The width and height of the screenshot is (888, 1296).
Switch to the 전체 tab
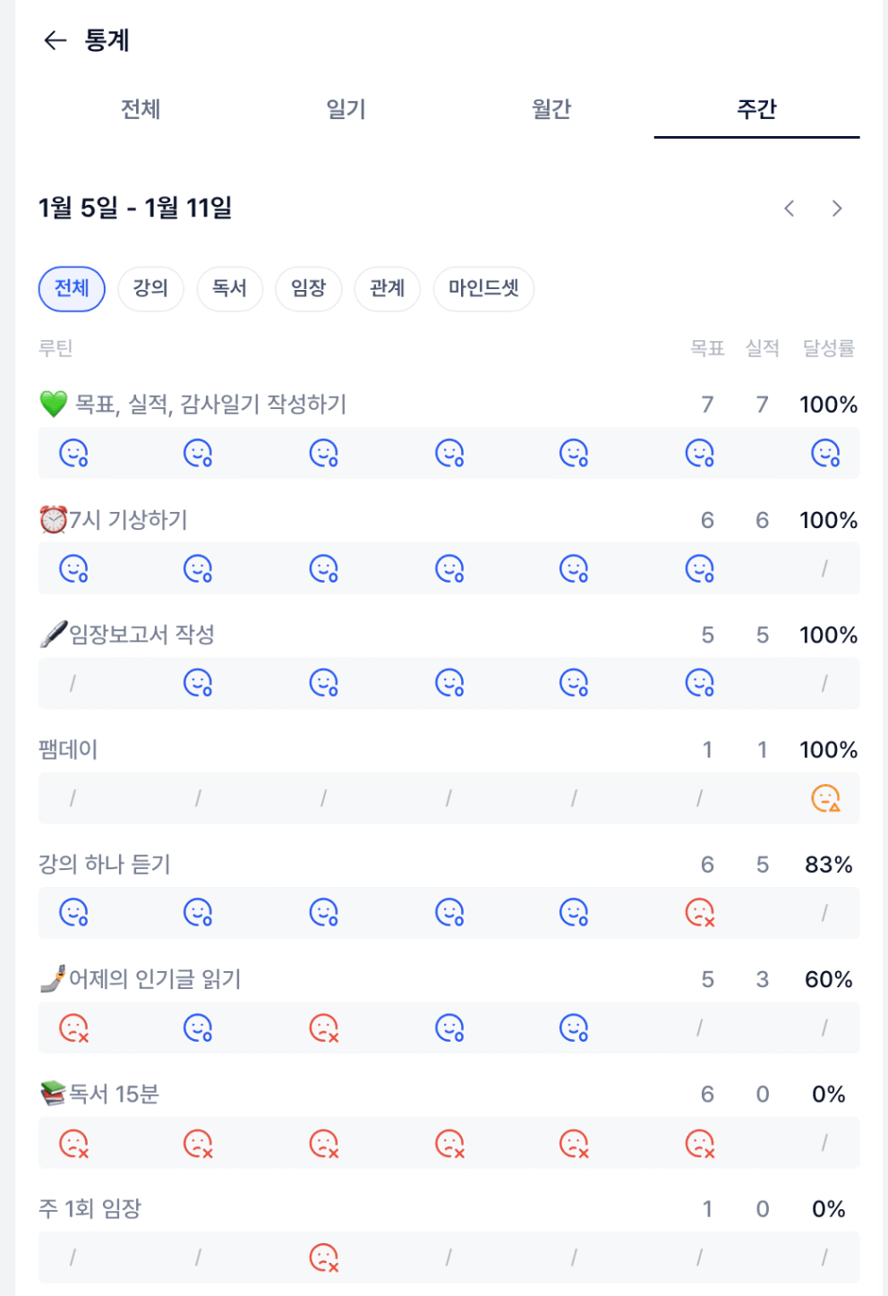[141, 109]
